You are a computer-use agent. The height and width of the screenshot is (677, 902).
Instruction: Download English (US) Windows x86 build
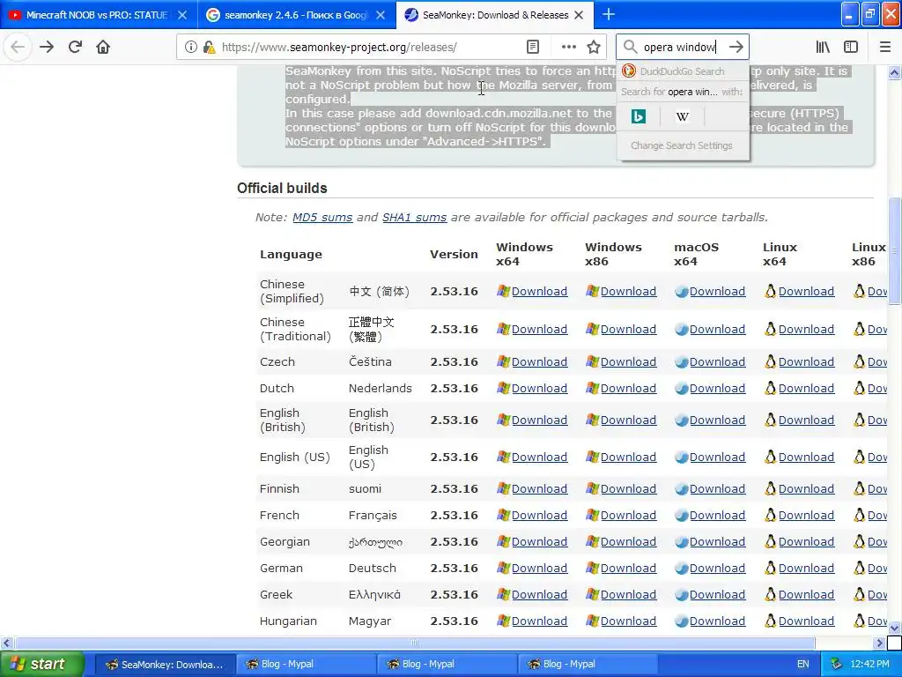(x=628, y=458)
